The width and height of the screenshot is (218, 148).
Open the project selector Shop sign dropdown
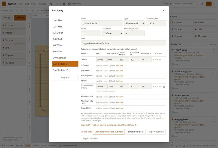point(180,4)
